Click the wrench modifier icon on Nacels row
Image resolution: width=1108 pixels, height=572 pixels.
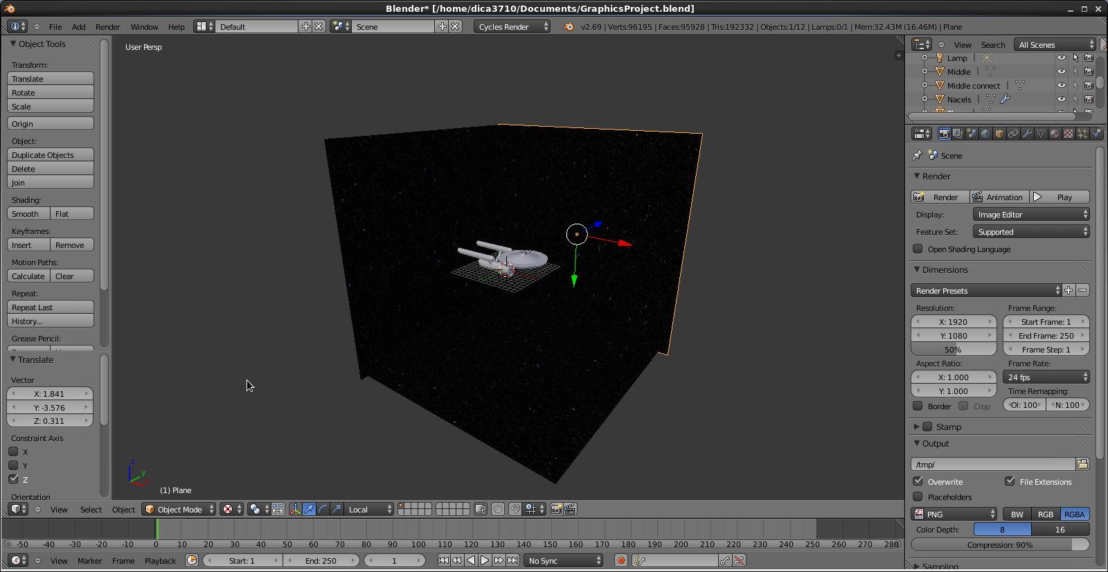coord(1006,99)
